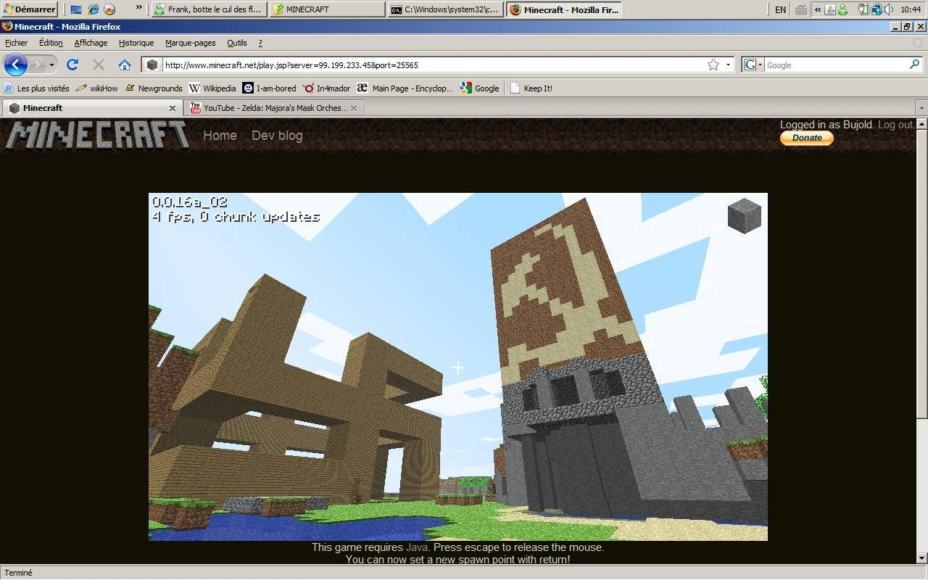Switch to the MINECRAFT folder taskbar window

(x=327, y=9)
